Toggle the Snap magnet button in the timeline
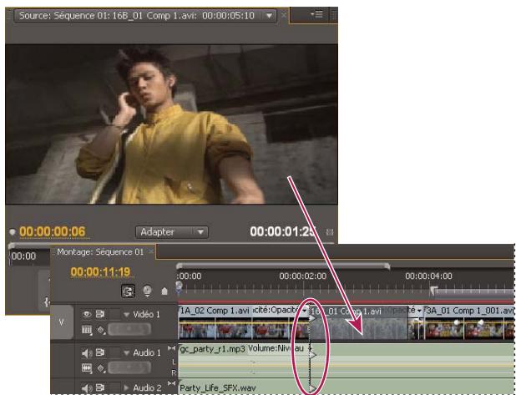Viewport: 516px width, 395px height. tap(128, 291)
